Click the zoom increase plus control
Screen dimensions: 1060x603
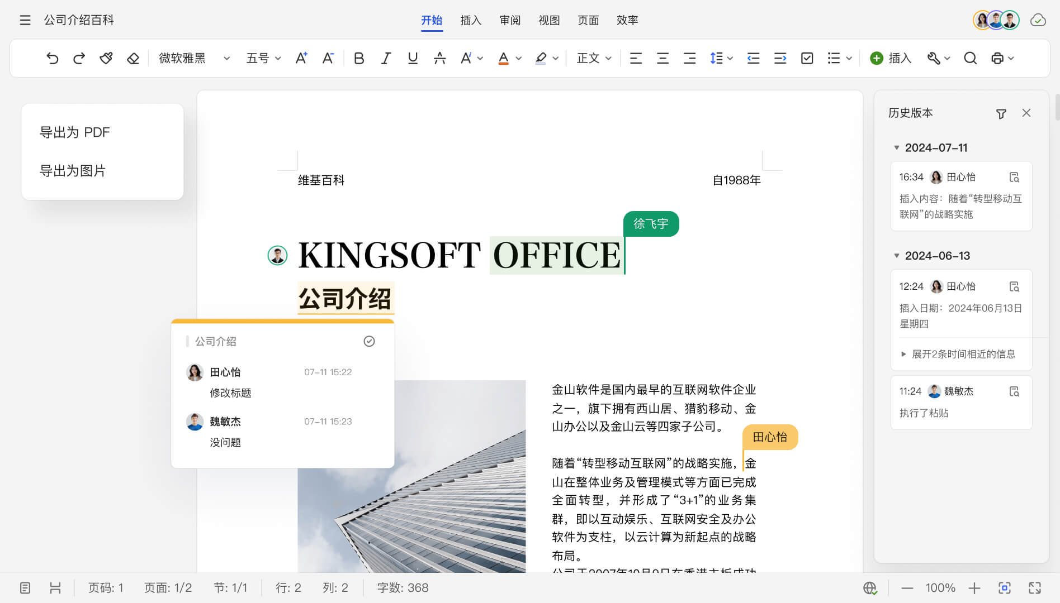(975, 587)
